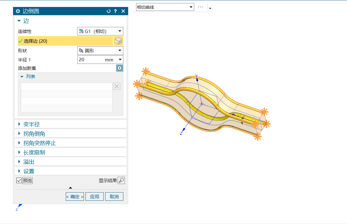Open the small toolbar options arrow

click(x=210, y=8)
